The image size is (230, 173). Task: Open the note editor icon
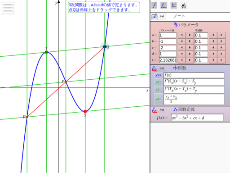155,16
